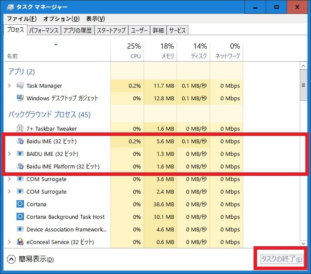The height and width of the screenshot is (274, 311).
Task: Click the バックグラウンド プロセス (45) heading
Action: [x=49, y=115]
